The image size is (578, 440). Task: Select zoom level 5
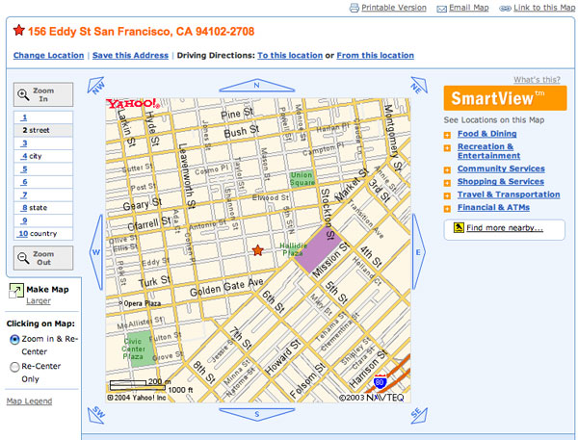tap(43, 168)
